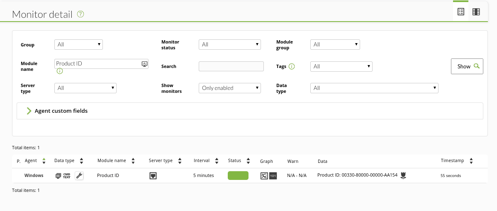The width and height of the screenshot is (497, 211).
Task: Open the Show monitors dropdown
Action: tap(230, 88)
